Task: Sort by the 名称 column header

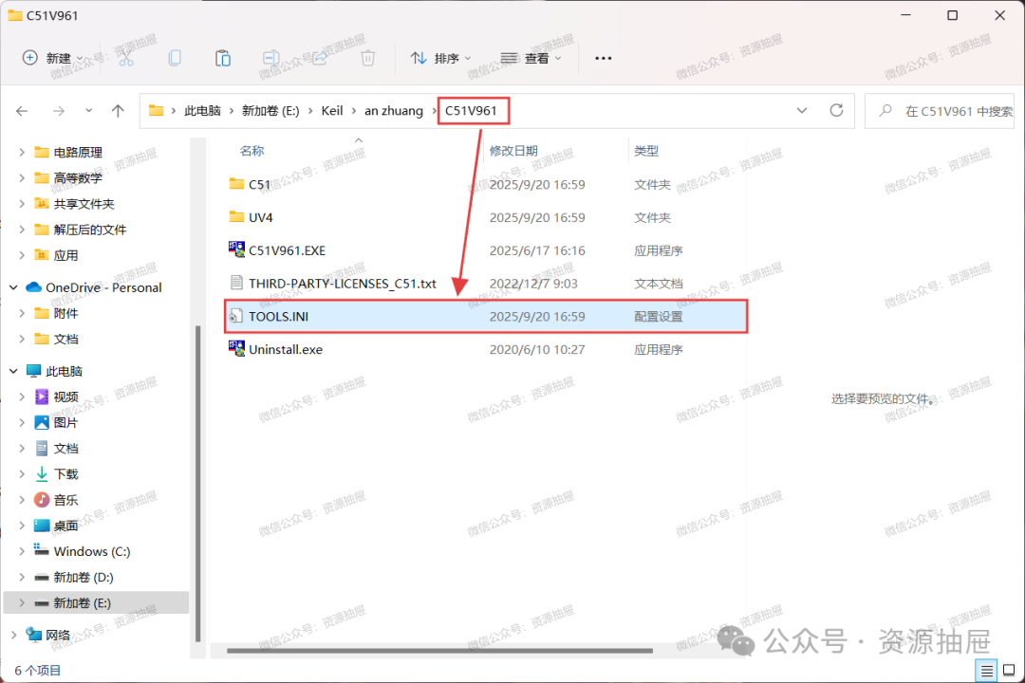Action: (x=252, y=151)
